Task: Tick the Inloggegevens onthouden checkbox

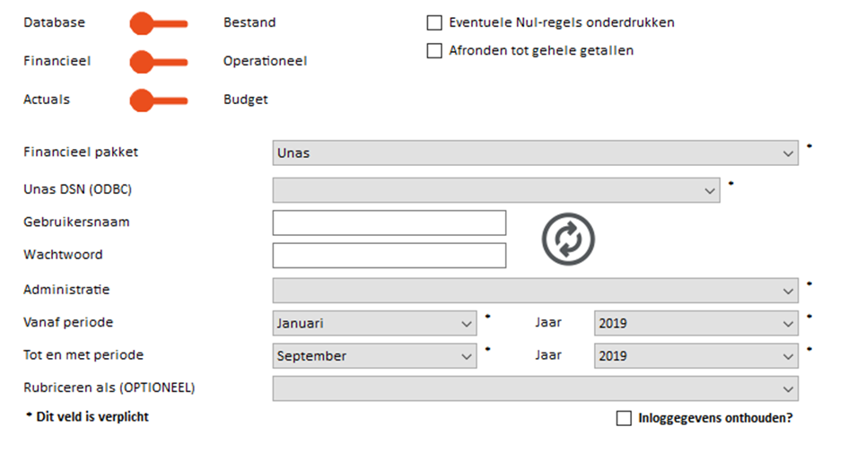Action: (x=624, y=418)
